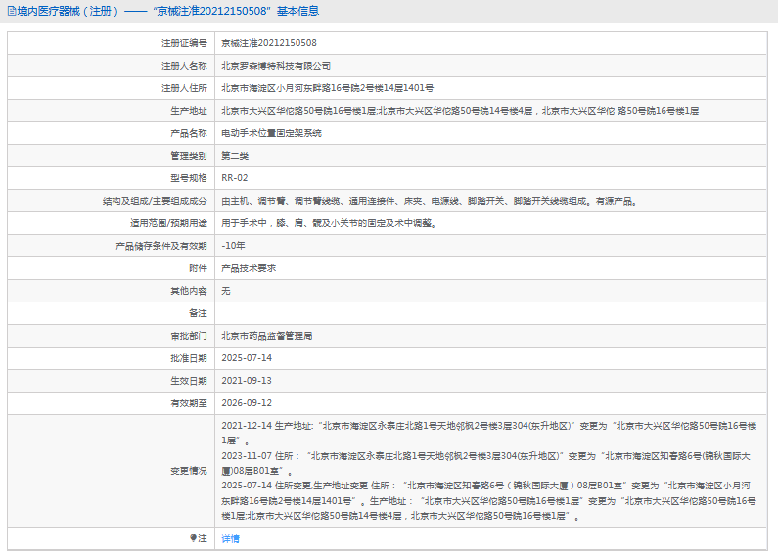
Task: Click the document icon beside the page title
Action: point(11,11)
